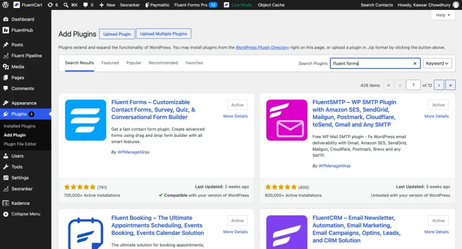Open the WordPress Plugin Directory link
The width and height of the screenshot is (462, 249).
[x=262, y=47]
